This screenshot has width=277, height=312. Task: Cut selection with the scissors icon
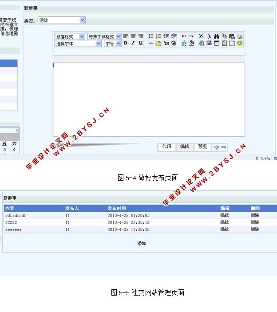(x=209, y=36)
